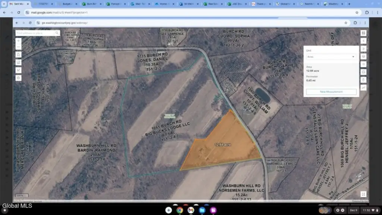Open Chrome from the taskbar shelf

pyautogui.click(x=180, y=210)
